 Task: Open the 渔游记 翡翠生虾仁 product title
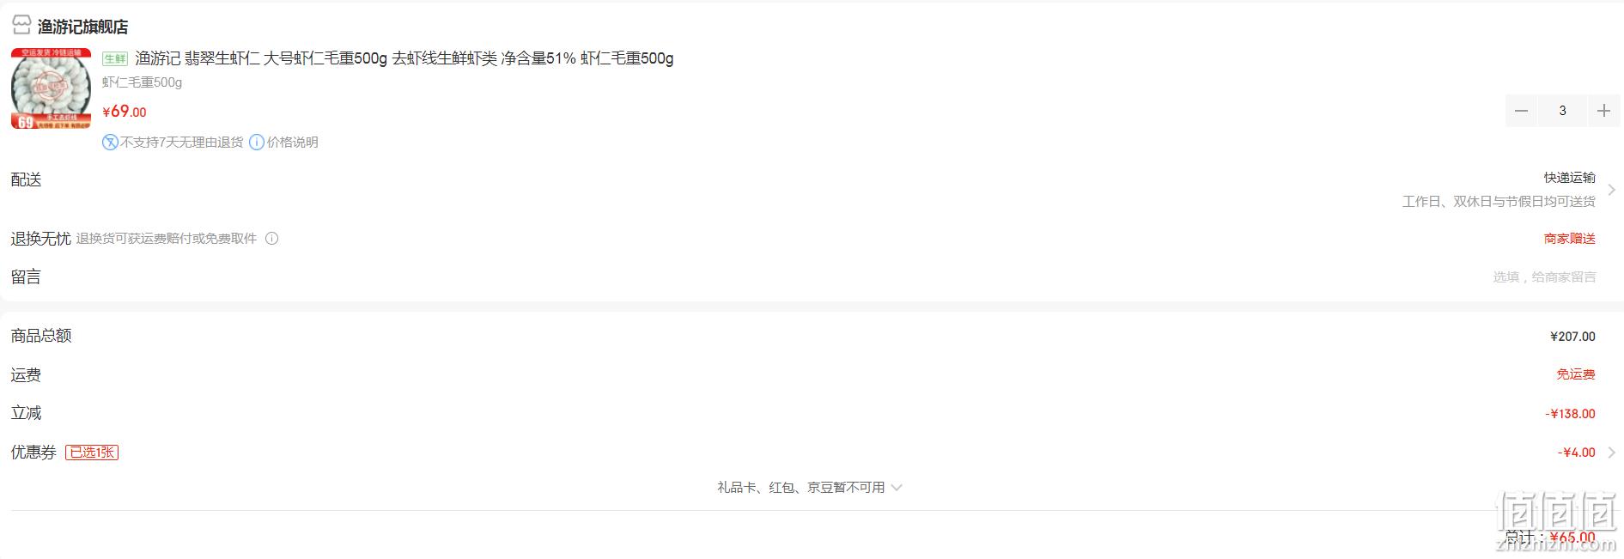404,58
